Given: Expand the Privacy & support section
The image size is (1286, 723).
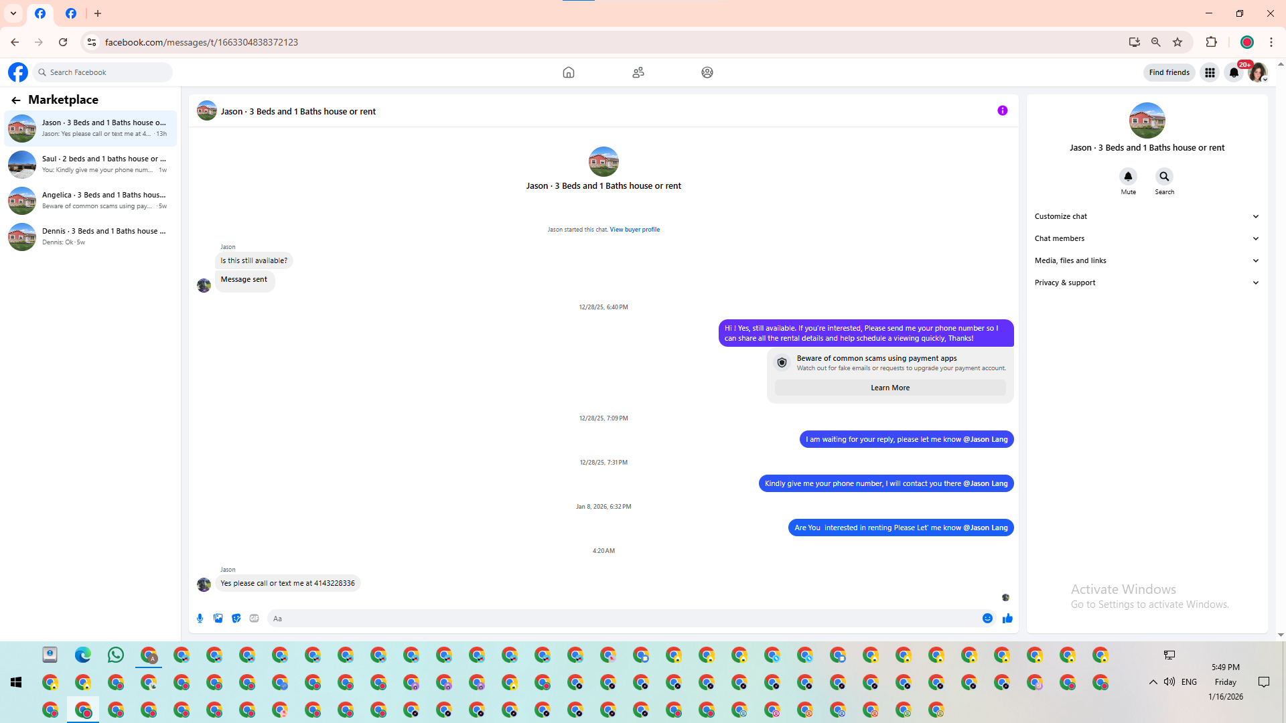Looking at the screenshot, I should coord(1147,283).
